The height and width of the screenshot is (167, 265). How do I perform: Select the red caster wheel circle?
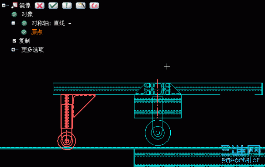(67, 141)
